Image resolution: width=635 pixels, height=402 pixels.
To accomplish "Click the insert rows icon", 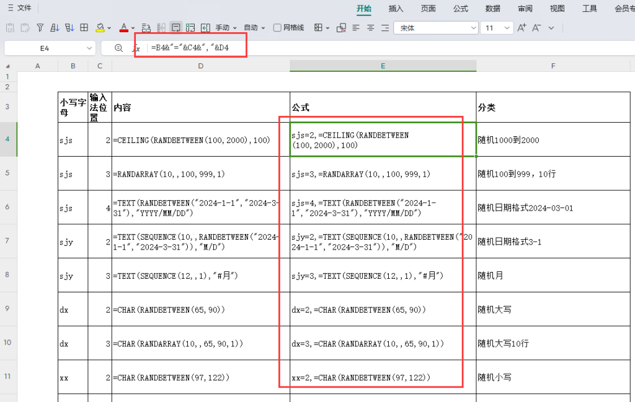I will pyautogui.click(x=146, y=27).
